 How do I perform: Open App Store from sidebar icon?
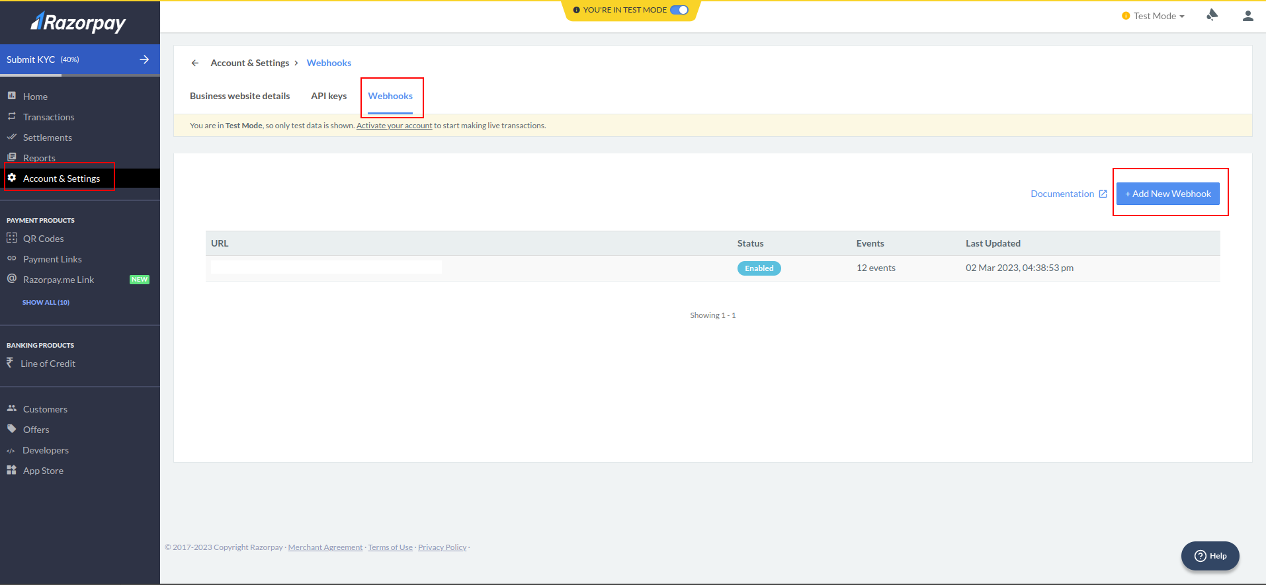pyautogui.click(x=12, y=470)
